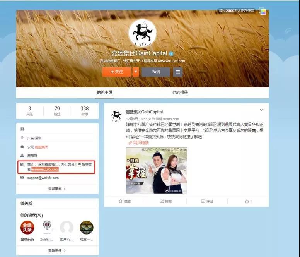The height and width of the screenshot is (257, 300).
Task: Like the post with the thumbs-up icon
Action: pos(247,201)
